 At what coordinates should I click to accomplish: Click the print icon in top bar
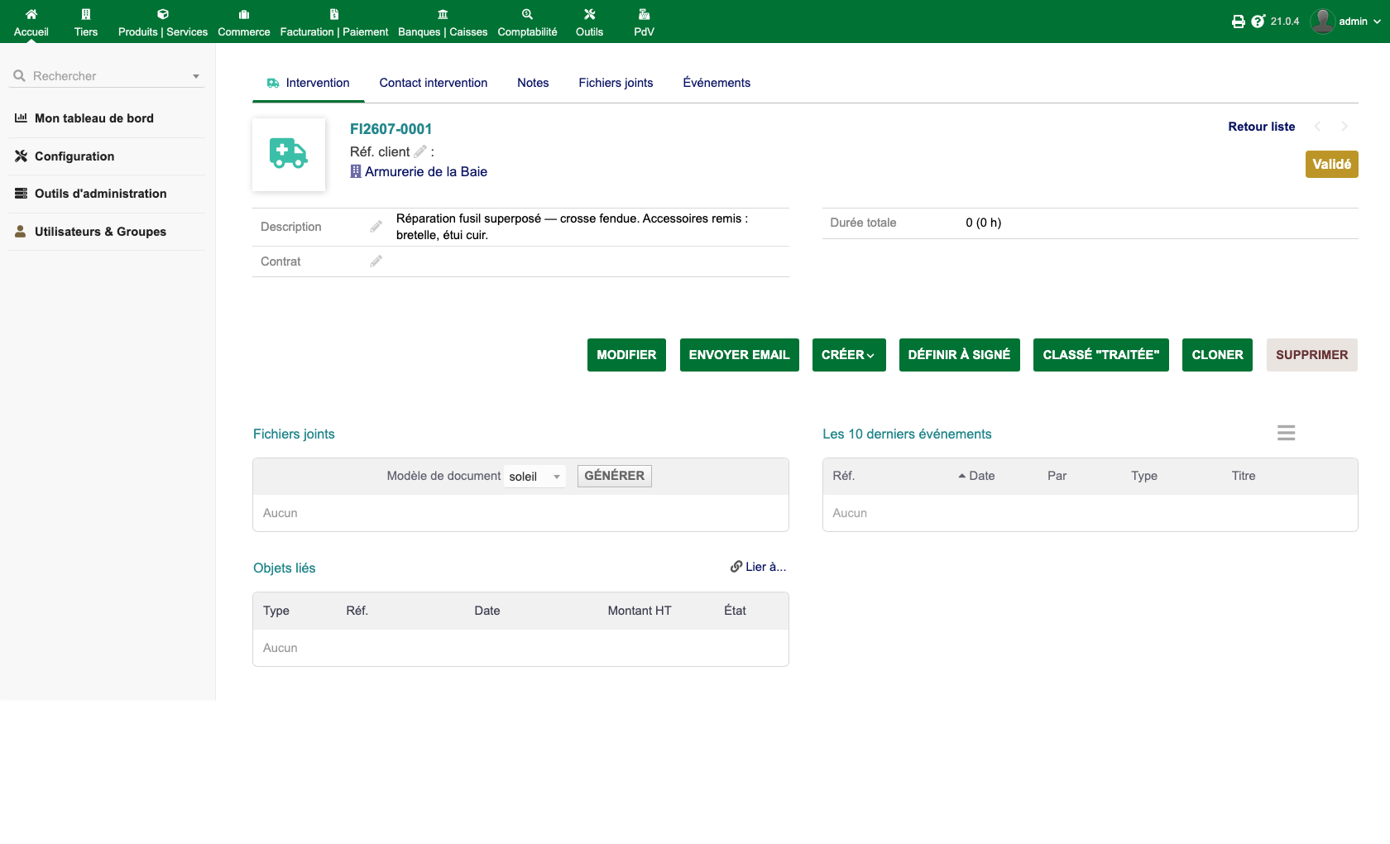[1238, 22]
